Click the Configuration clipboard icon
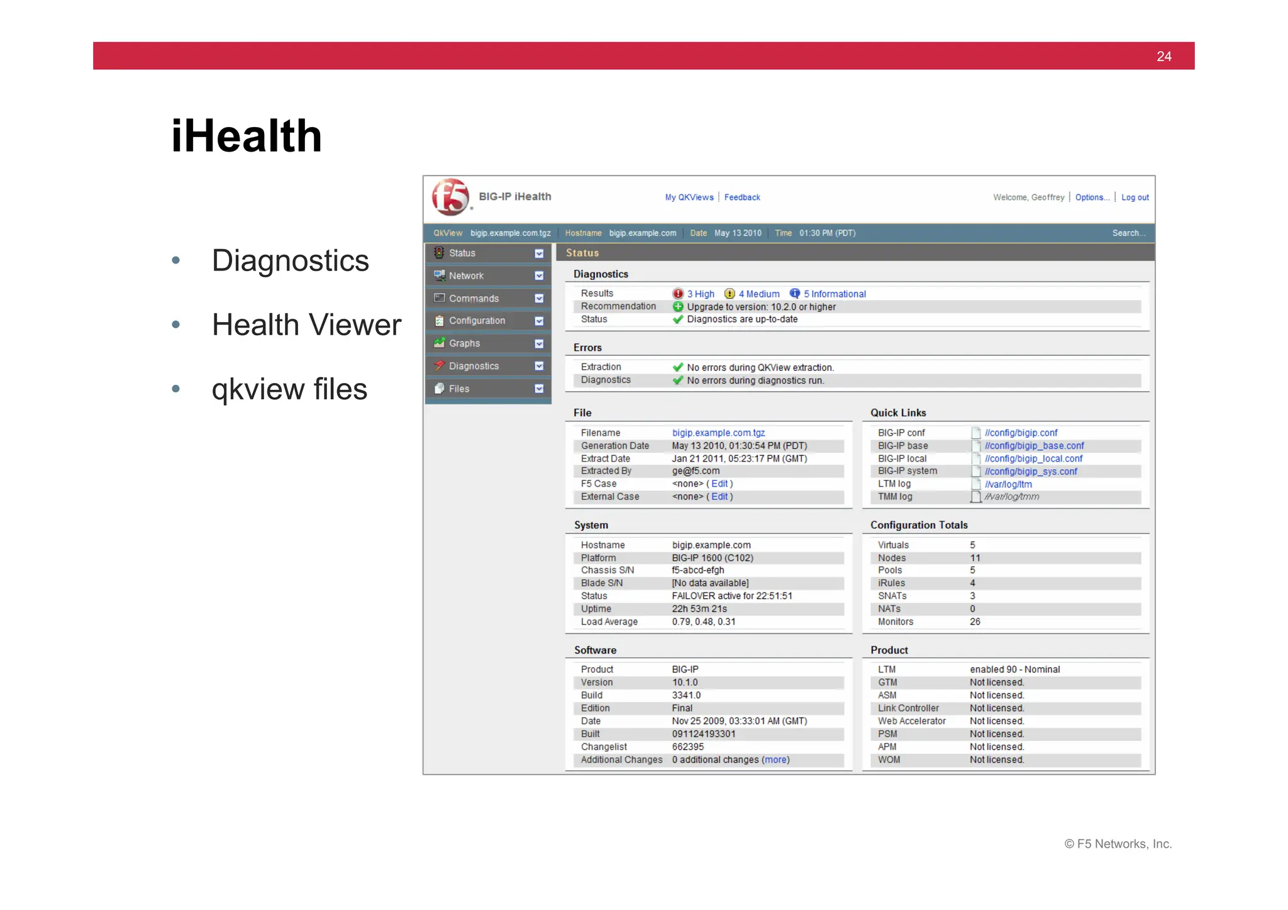 tap(439, 321)
